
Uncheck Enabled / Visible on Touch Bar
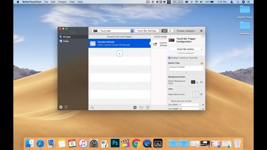click(169, 58)
